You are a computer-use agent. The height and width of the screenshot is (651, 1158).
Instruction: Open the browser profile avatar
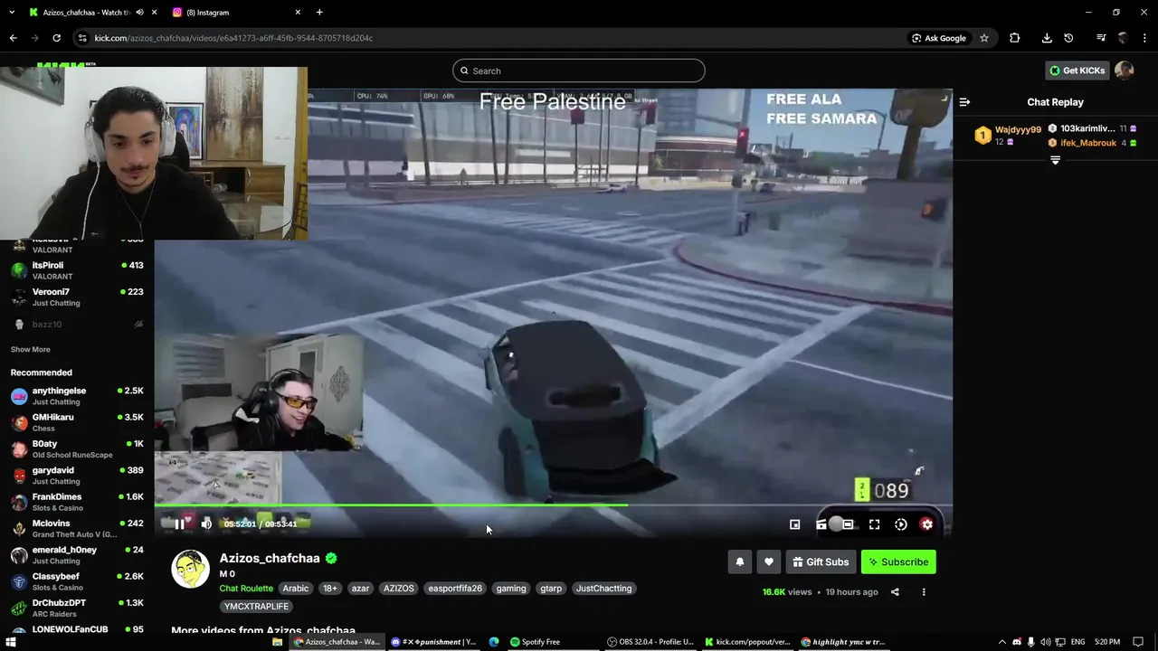tap(1123, 38)
